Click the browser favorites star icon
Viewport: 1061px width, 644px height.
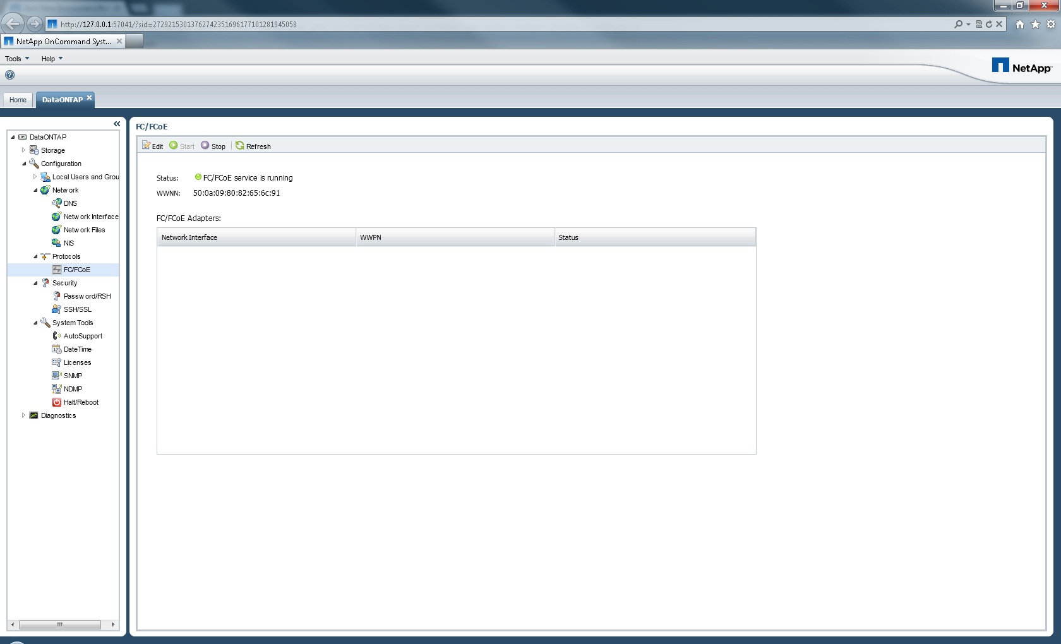tap(1035, 24)
